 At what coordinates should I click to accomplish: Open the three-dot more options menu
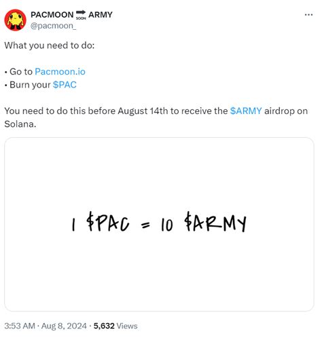pos(308,15)
